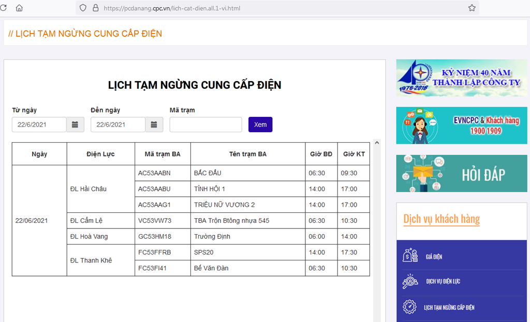
Task: Select station code VC53VW73
Action: point(163,220)
